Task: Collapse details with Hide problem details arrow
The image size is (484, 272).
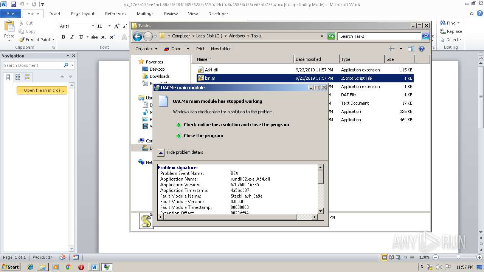Action: pyautogui.click(x=161, y=153)
